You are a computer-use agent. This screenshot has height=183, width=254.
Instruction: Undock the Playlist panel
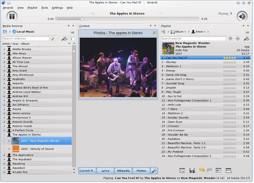pyautogui.click(x=243, y=26)
